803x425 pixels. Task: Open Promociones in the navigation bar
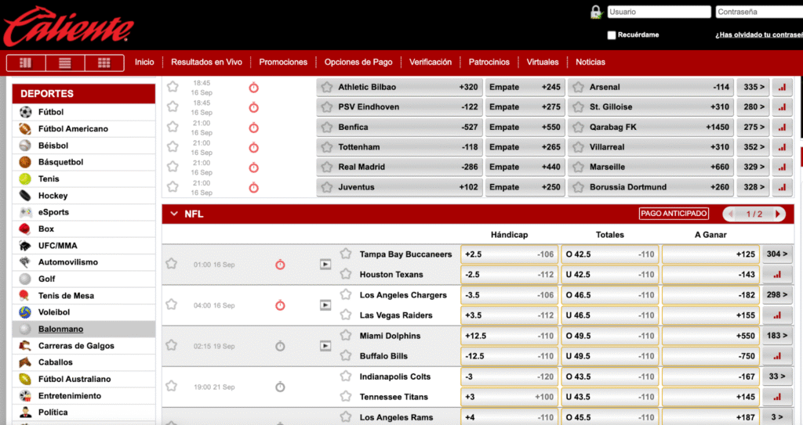click(283, 62)
